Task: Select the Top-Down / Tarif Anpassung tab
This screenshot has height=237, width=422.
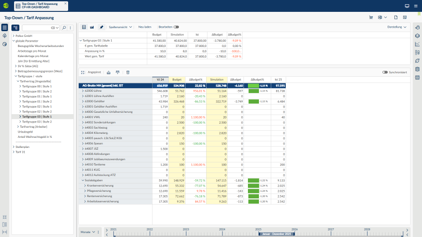Action: (40, 6)
